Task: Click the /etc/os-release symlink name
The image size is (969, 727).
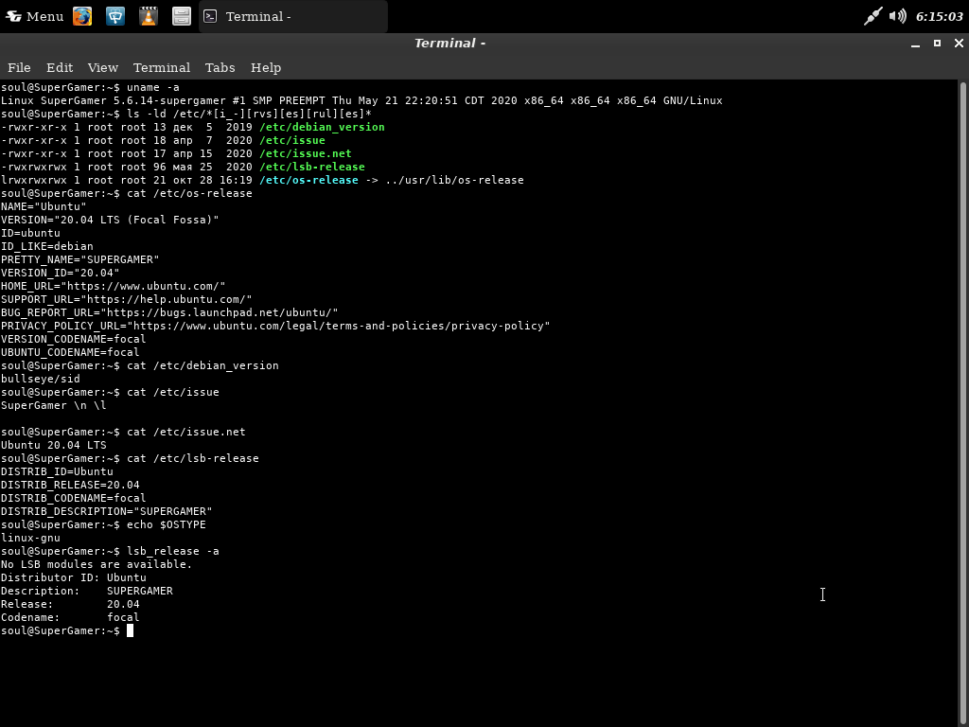Action: pyautogui.click(x=309, y=180)
